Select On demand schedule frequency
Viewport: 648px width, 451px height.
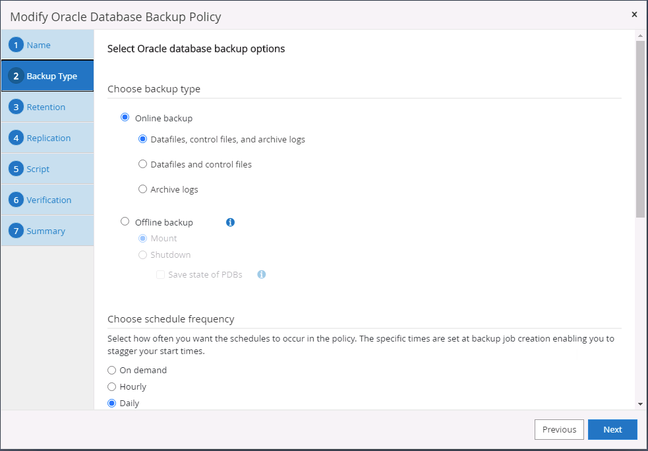pos(112,370)
